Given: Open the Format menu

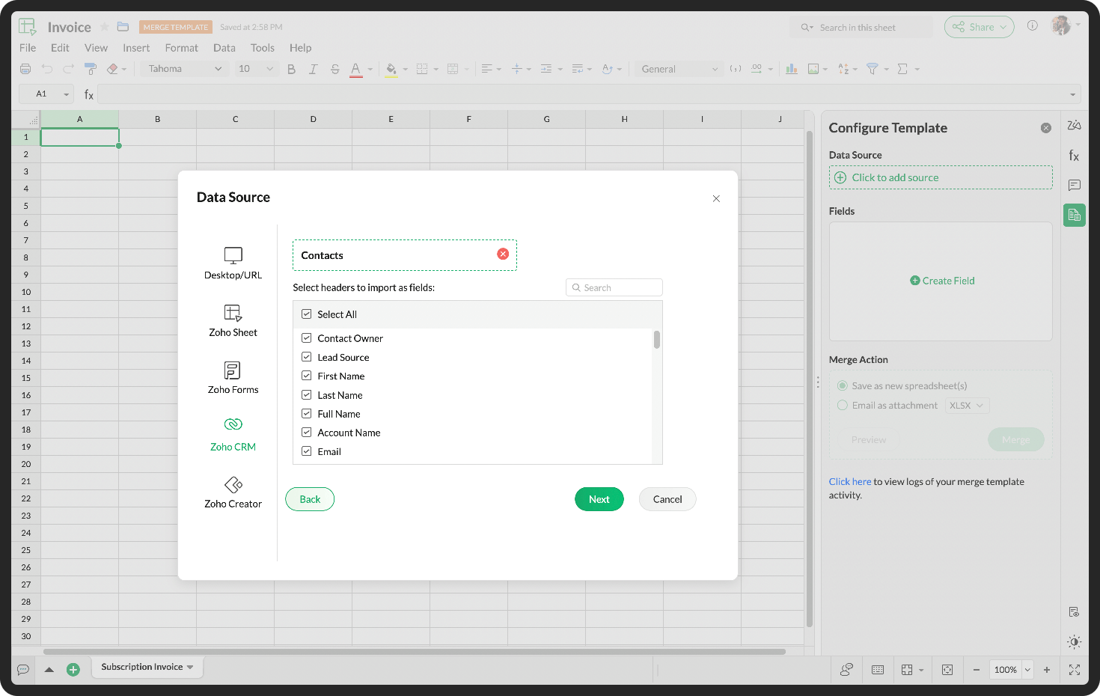Looking at the screenshot, I should [182, 48].
